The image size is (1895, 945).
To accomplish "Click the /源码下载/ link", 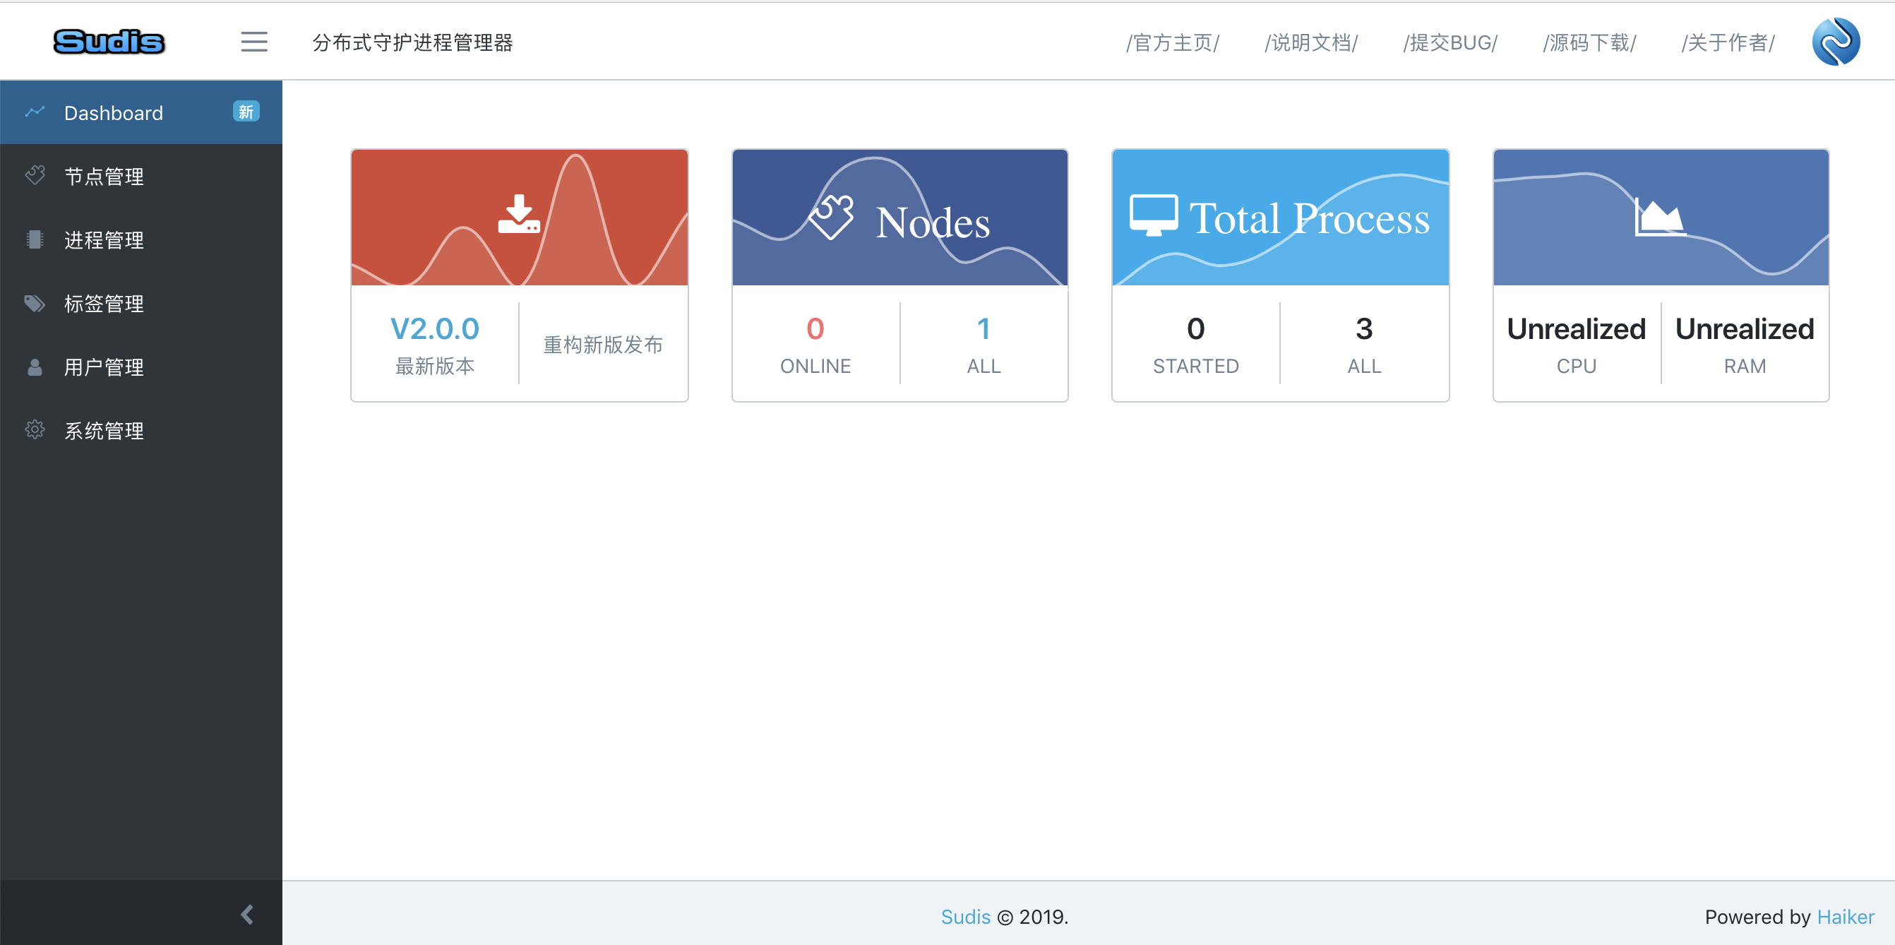I will pos(1589,42).
